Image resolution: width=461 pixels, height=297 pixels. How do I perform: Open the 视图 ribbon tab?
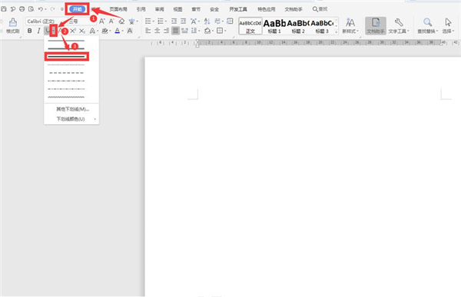178,9
